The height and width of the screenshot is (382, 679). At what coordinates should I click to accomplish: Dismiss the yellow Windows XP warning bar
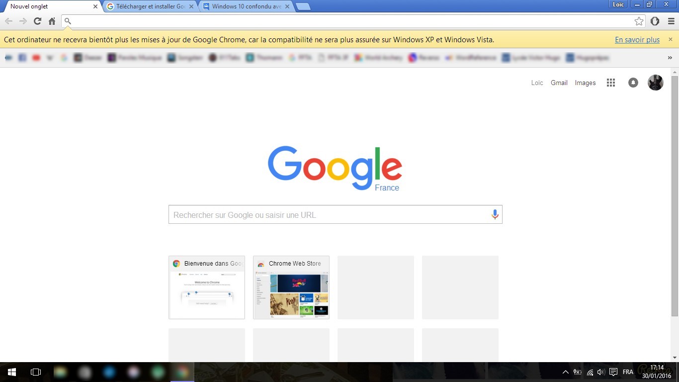670,39
